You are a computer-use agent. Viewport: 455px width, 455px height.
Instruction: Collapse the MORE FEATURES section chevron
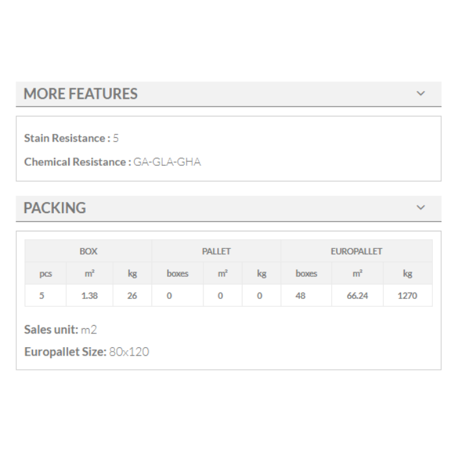click(421, 94)
